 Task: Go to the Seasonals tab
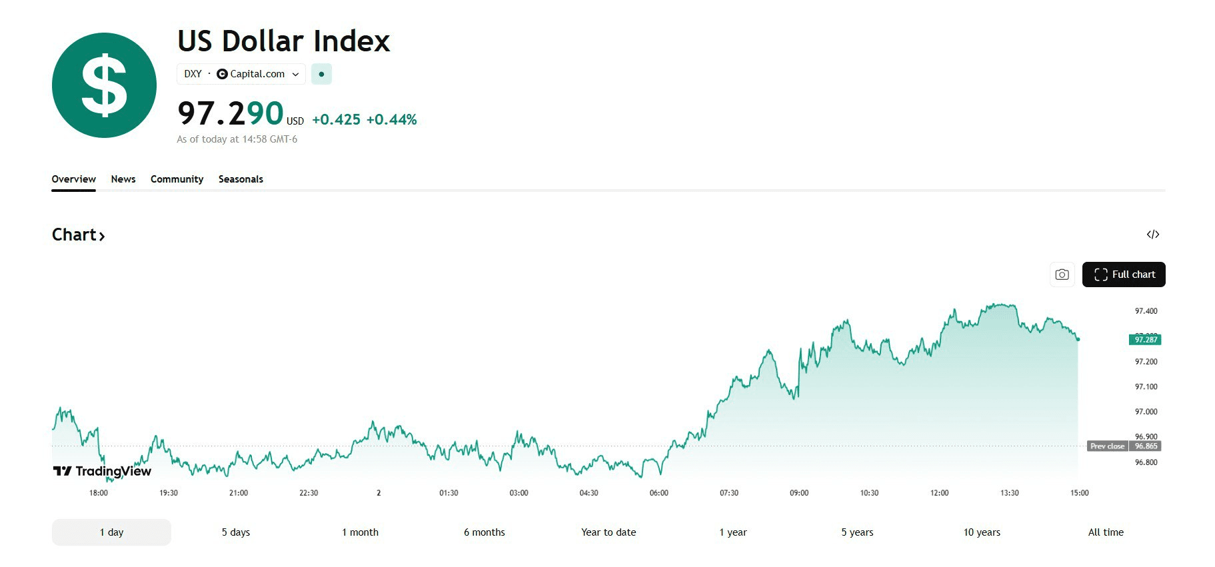[x=241, y=179]
